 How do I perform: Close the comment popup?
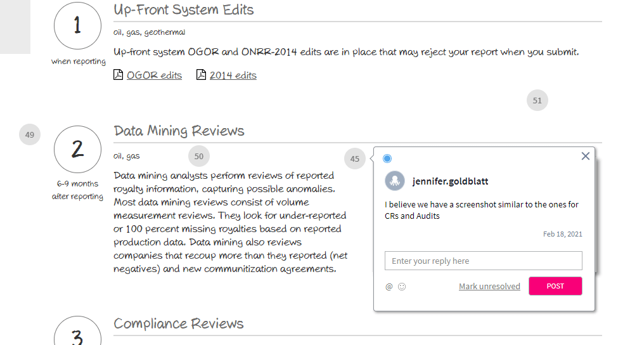tap(586, 156)
